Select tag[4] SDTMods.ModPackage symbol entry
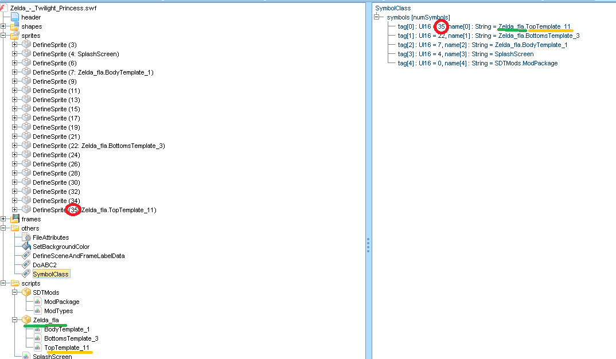 477,63
